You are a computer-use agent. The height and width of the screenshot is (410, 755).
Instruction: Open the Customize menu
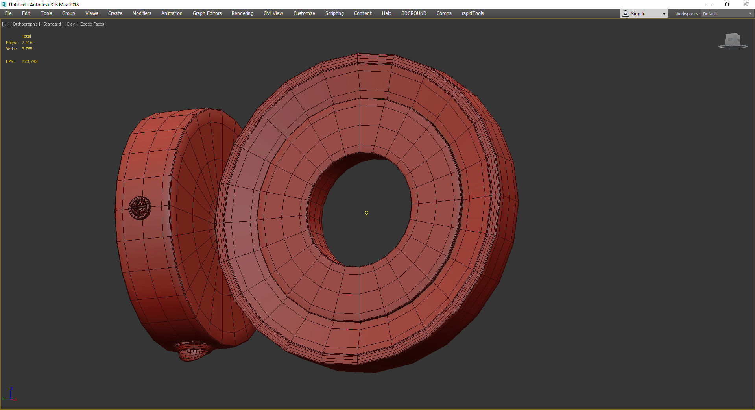click(x=304, y=13)
